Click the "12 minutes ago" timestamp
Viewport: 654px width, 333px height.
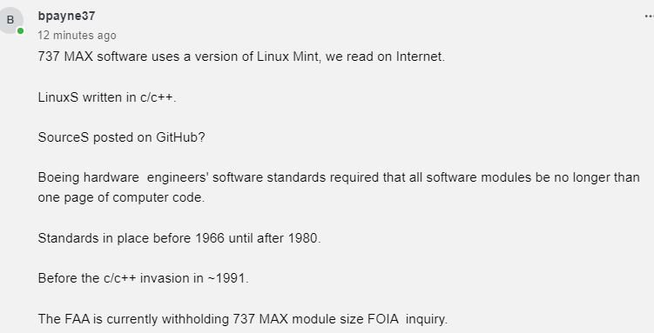77,36
